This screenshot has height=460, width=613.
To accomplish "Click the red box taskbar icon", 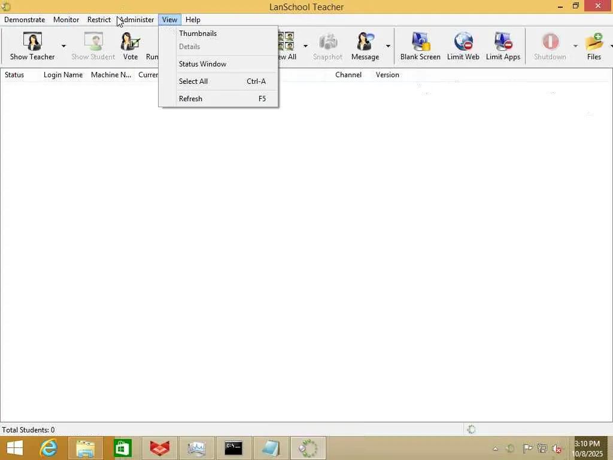I will pyautogui.click(x=159, y=448).
